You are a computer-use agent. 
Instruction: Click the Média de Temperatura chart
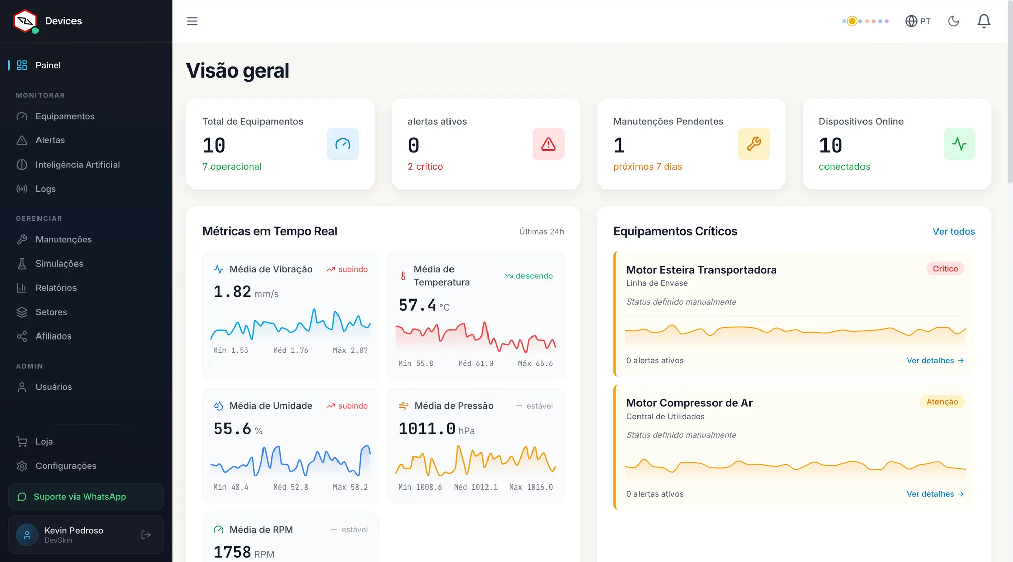[x=476, y=337]
